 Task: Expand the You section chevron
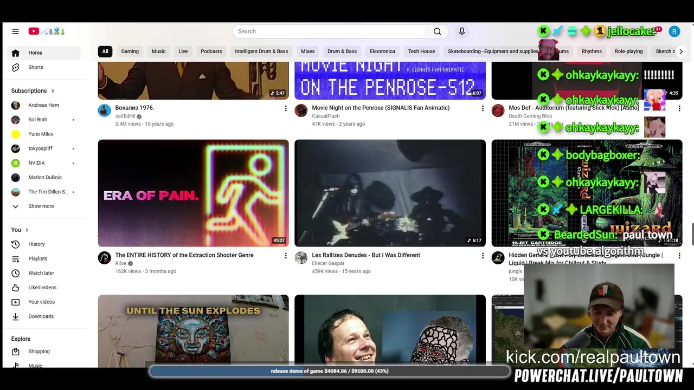(x=27, y=230)
